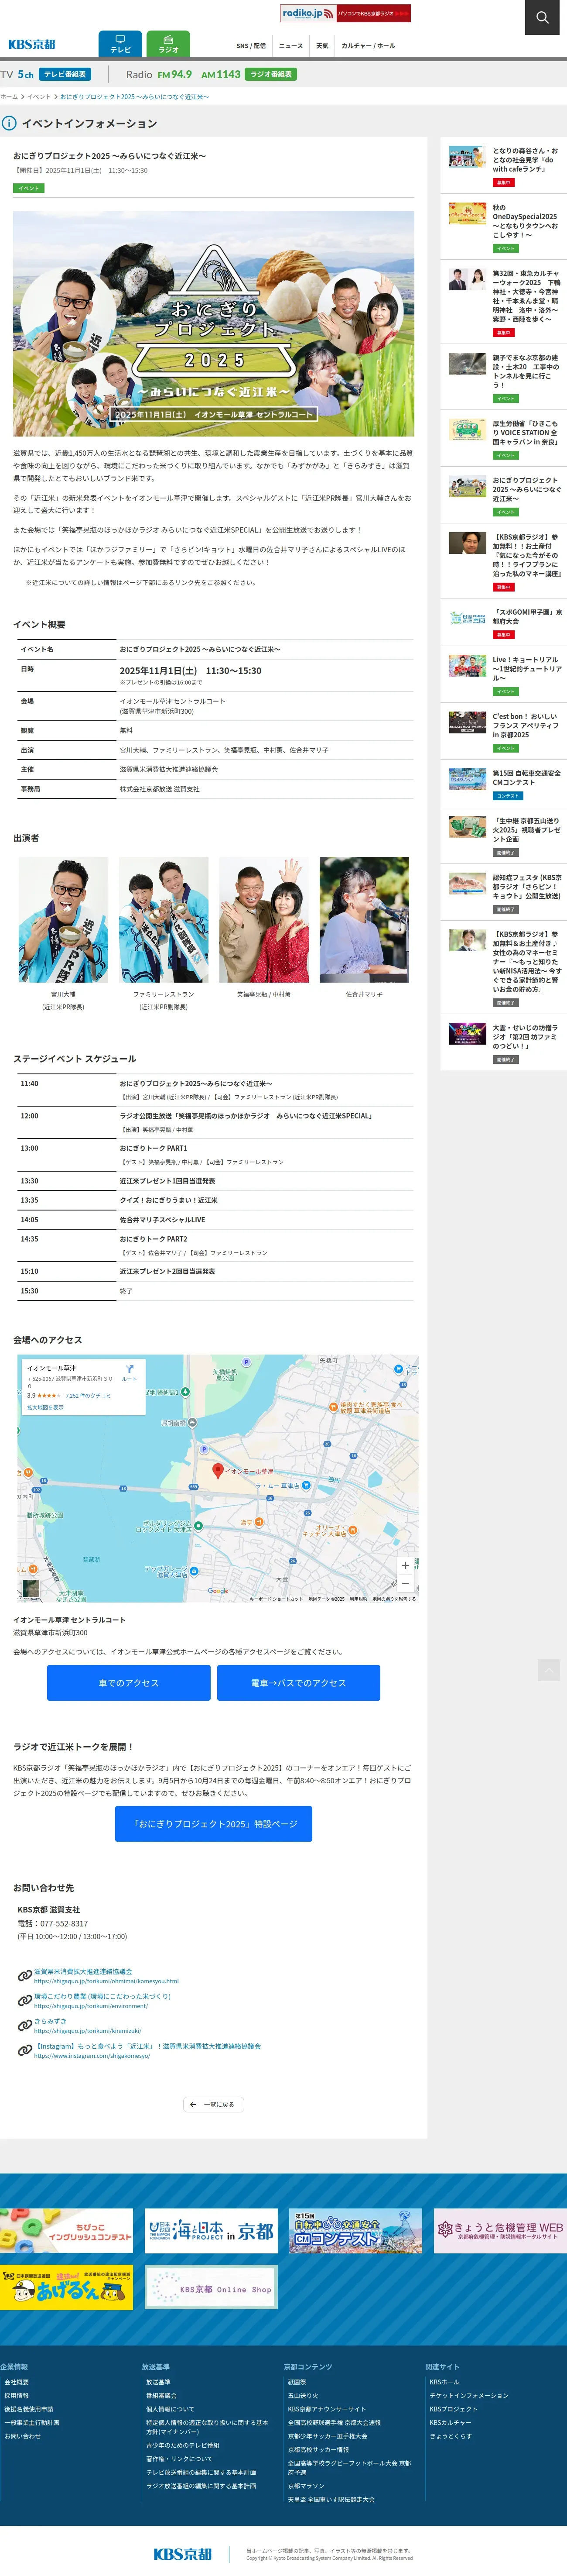The height and width of the screenshot is (2576, 567).
Task: Open sidebar item スポGOMI甲子園 京都府大会
Action: (x=505, y=623)
